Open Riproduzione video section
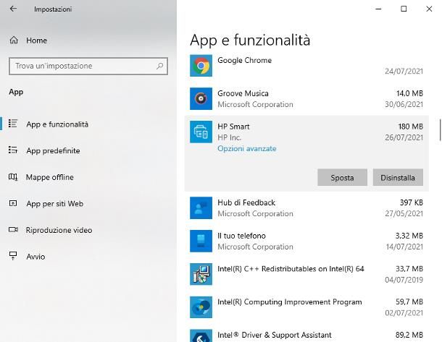Viewport: 442px width, 342px height. pos(59,230)
